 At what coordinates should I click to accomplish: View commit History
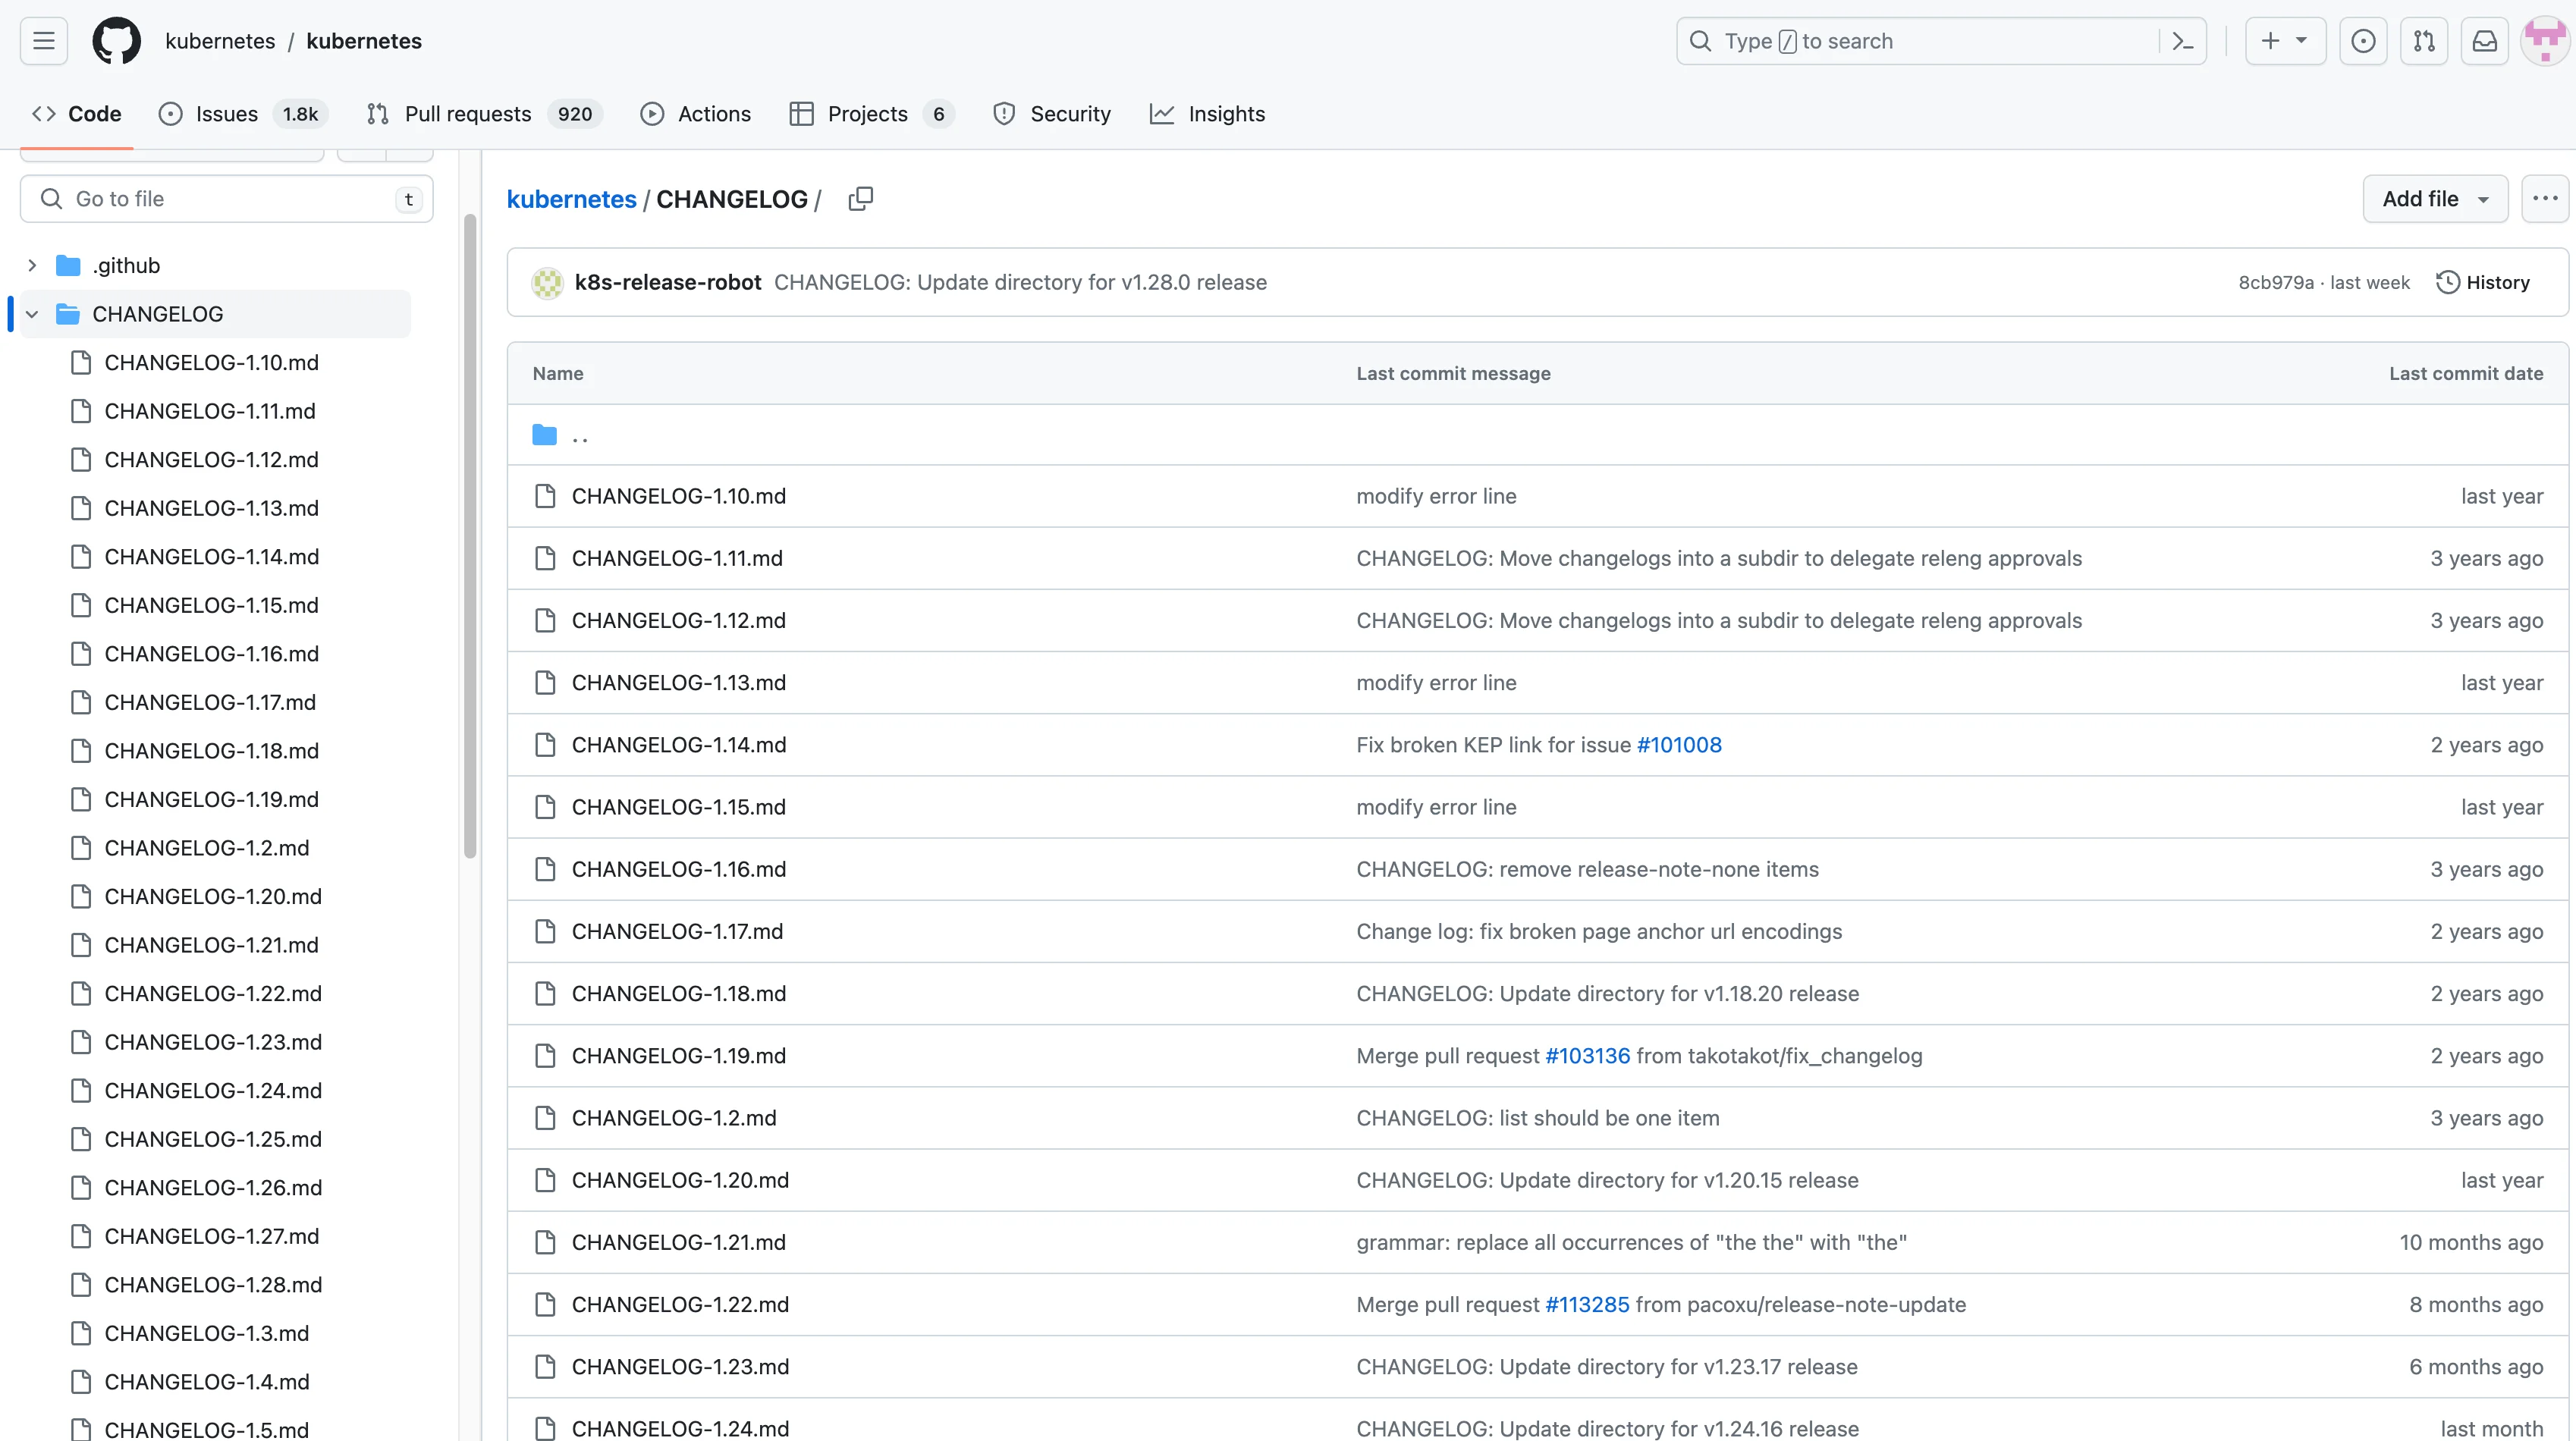[x=2483, y=283]
